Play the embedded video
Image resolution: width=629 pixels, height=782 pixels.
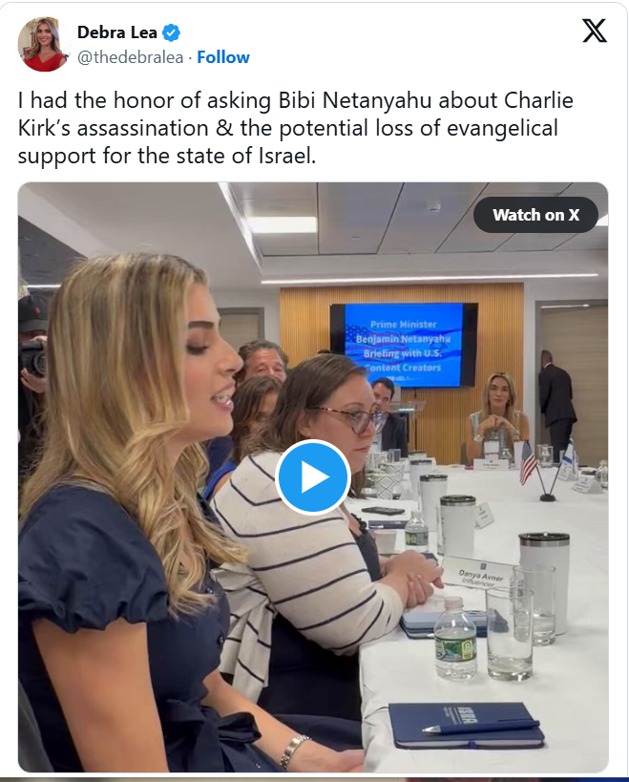(x=313, y=476)
